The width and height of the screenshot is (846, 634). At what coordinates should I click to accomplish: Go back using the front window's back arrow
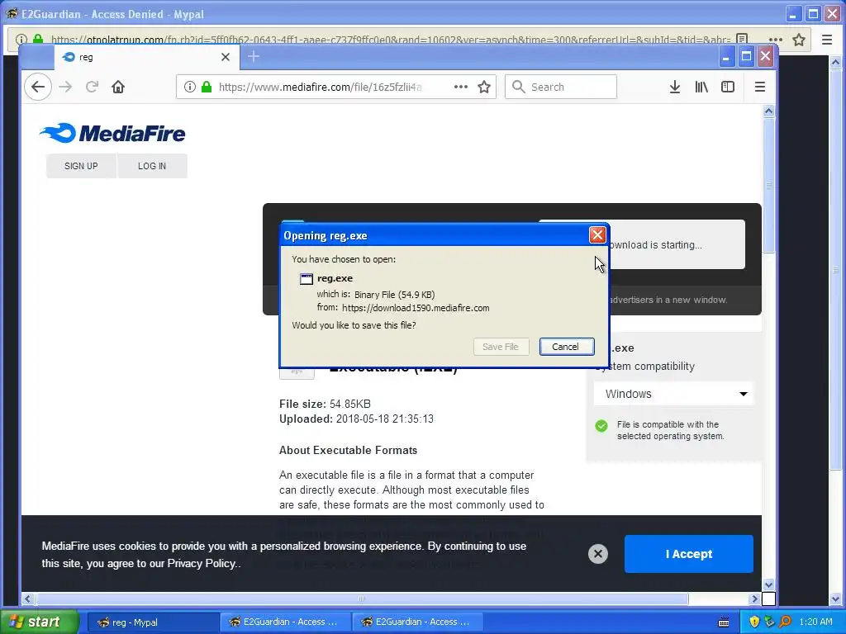click(38, 87)
